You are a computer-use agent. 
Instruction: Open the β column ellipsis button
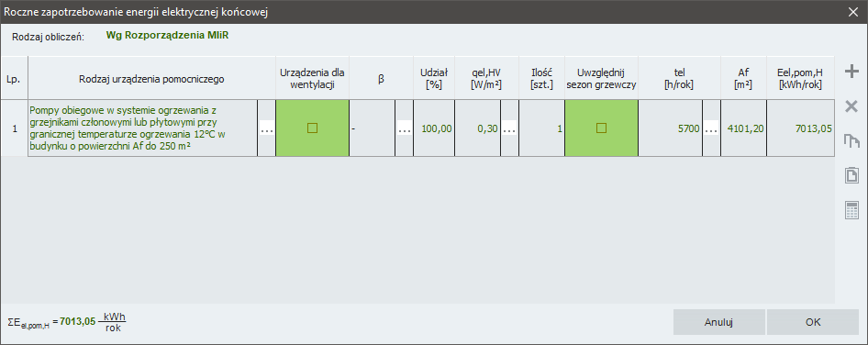tap(405, 128)
